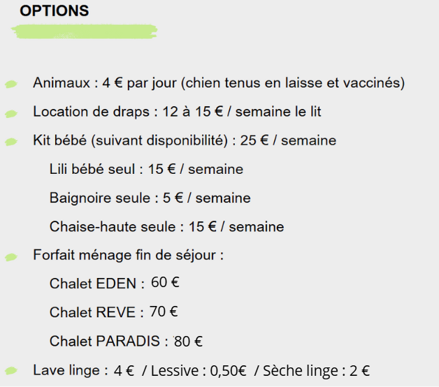Click the 70 € price for Chalet REVE

point(164,312)
